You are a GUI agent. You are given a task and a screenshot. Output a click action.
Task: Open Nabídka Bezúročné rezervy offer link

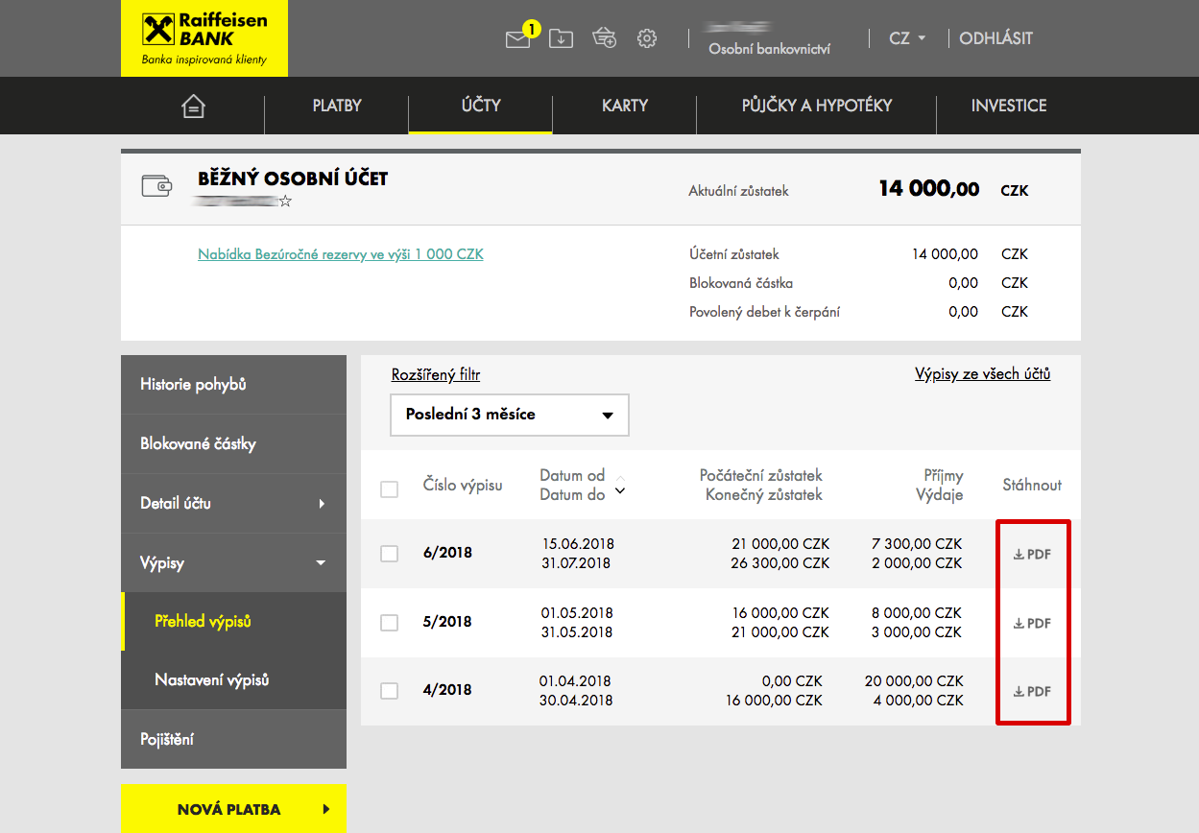pos(341,254)
